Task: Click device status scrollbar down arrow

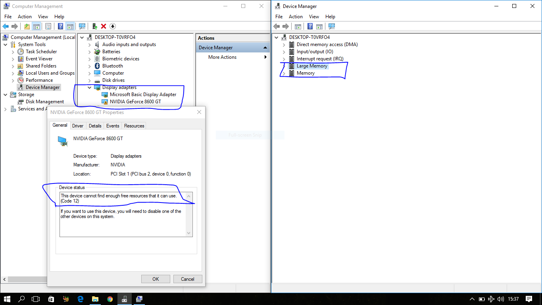Action: click(x=189, y=233)
